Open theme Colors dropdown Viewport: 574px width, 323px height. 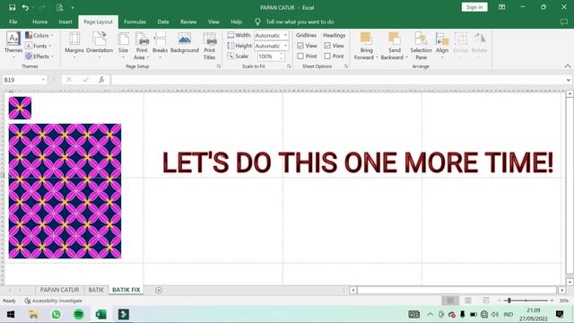(x=39, y=36)
